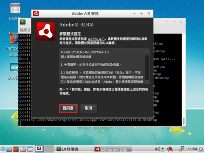204x153 pixels.
Task: Open the magnifier tools icon in taskbar
Action: 23,149
